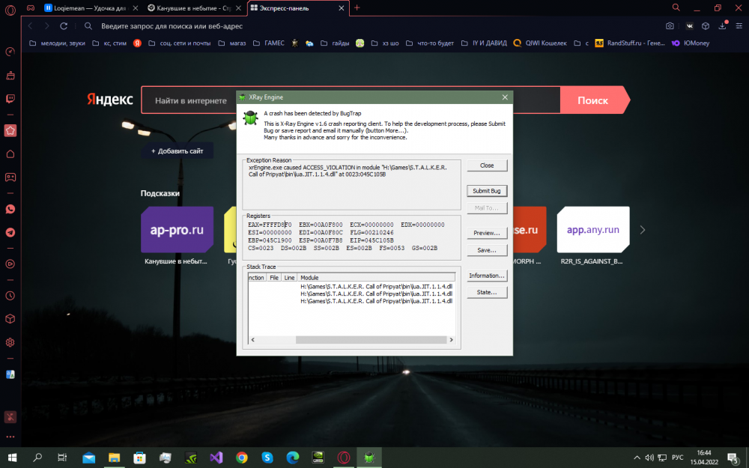This screenshot has width=749, height=468.
Task: Open Visual Studio from the taskbar
Action: tap(216, 457)
